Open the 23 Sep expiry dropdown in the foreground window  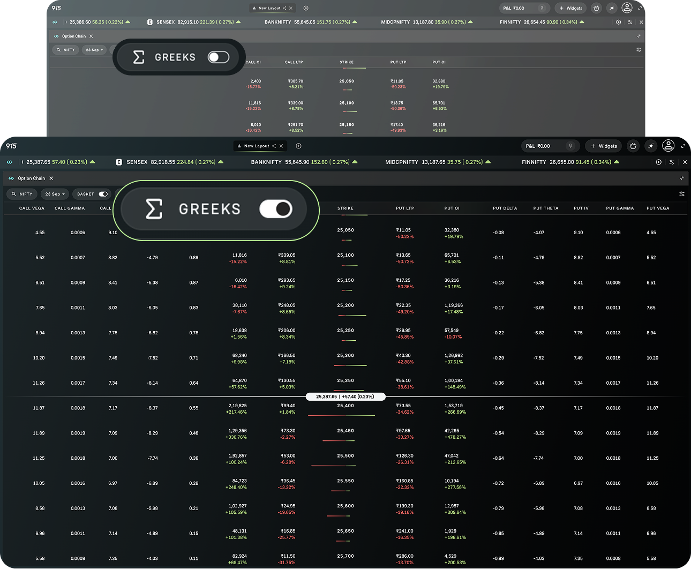[55, 194]
